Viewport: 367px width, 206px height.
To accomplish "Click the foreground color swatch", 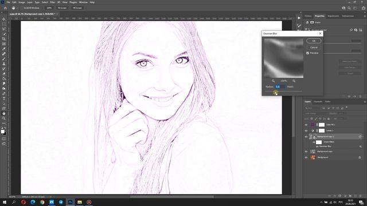I will click(2, 132).
